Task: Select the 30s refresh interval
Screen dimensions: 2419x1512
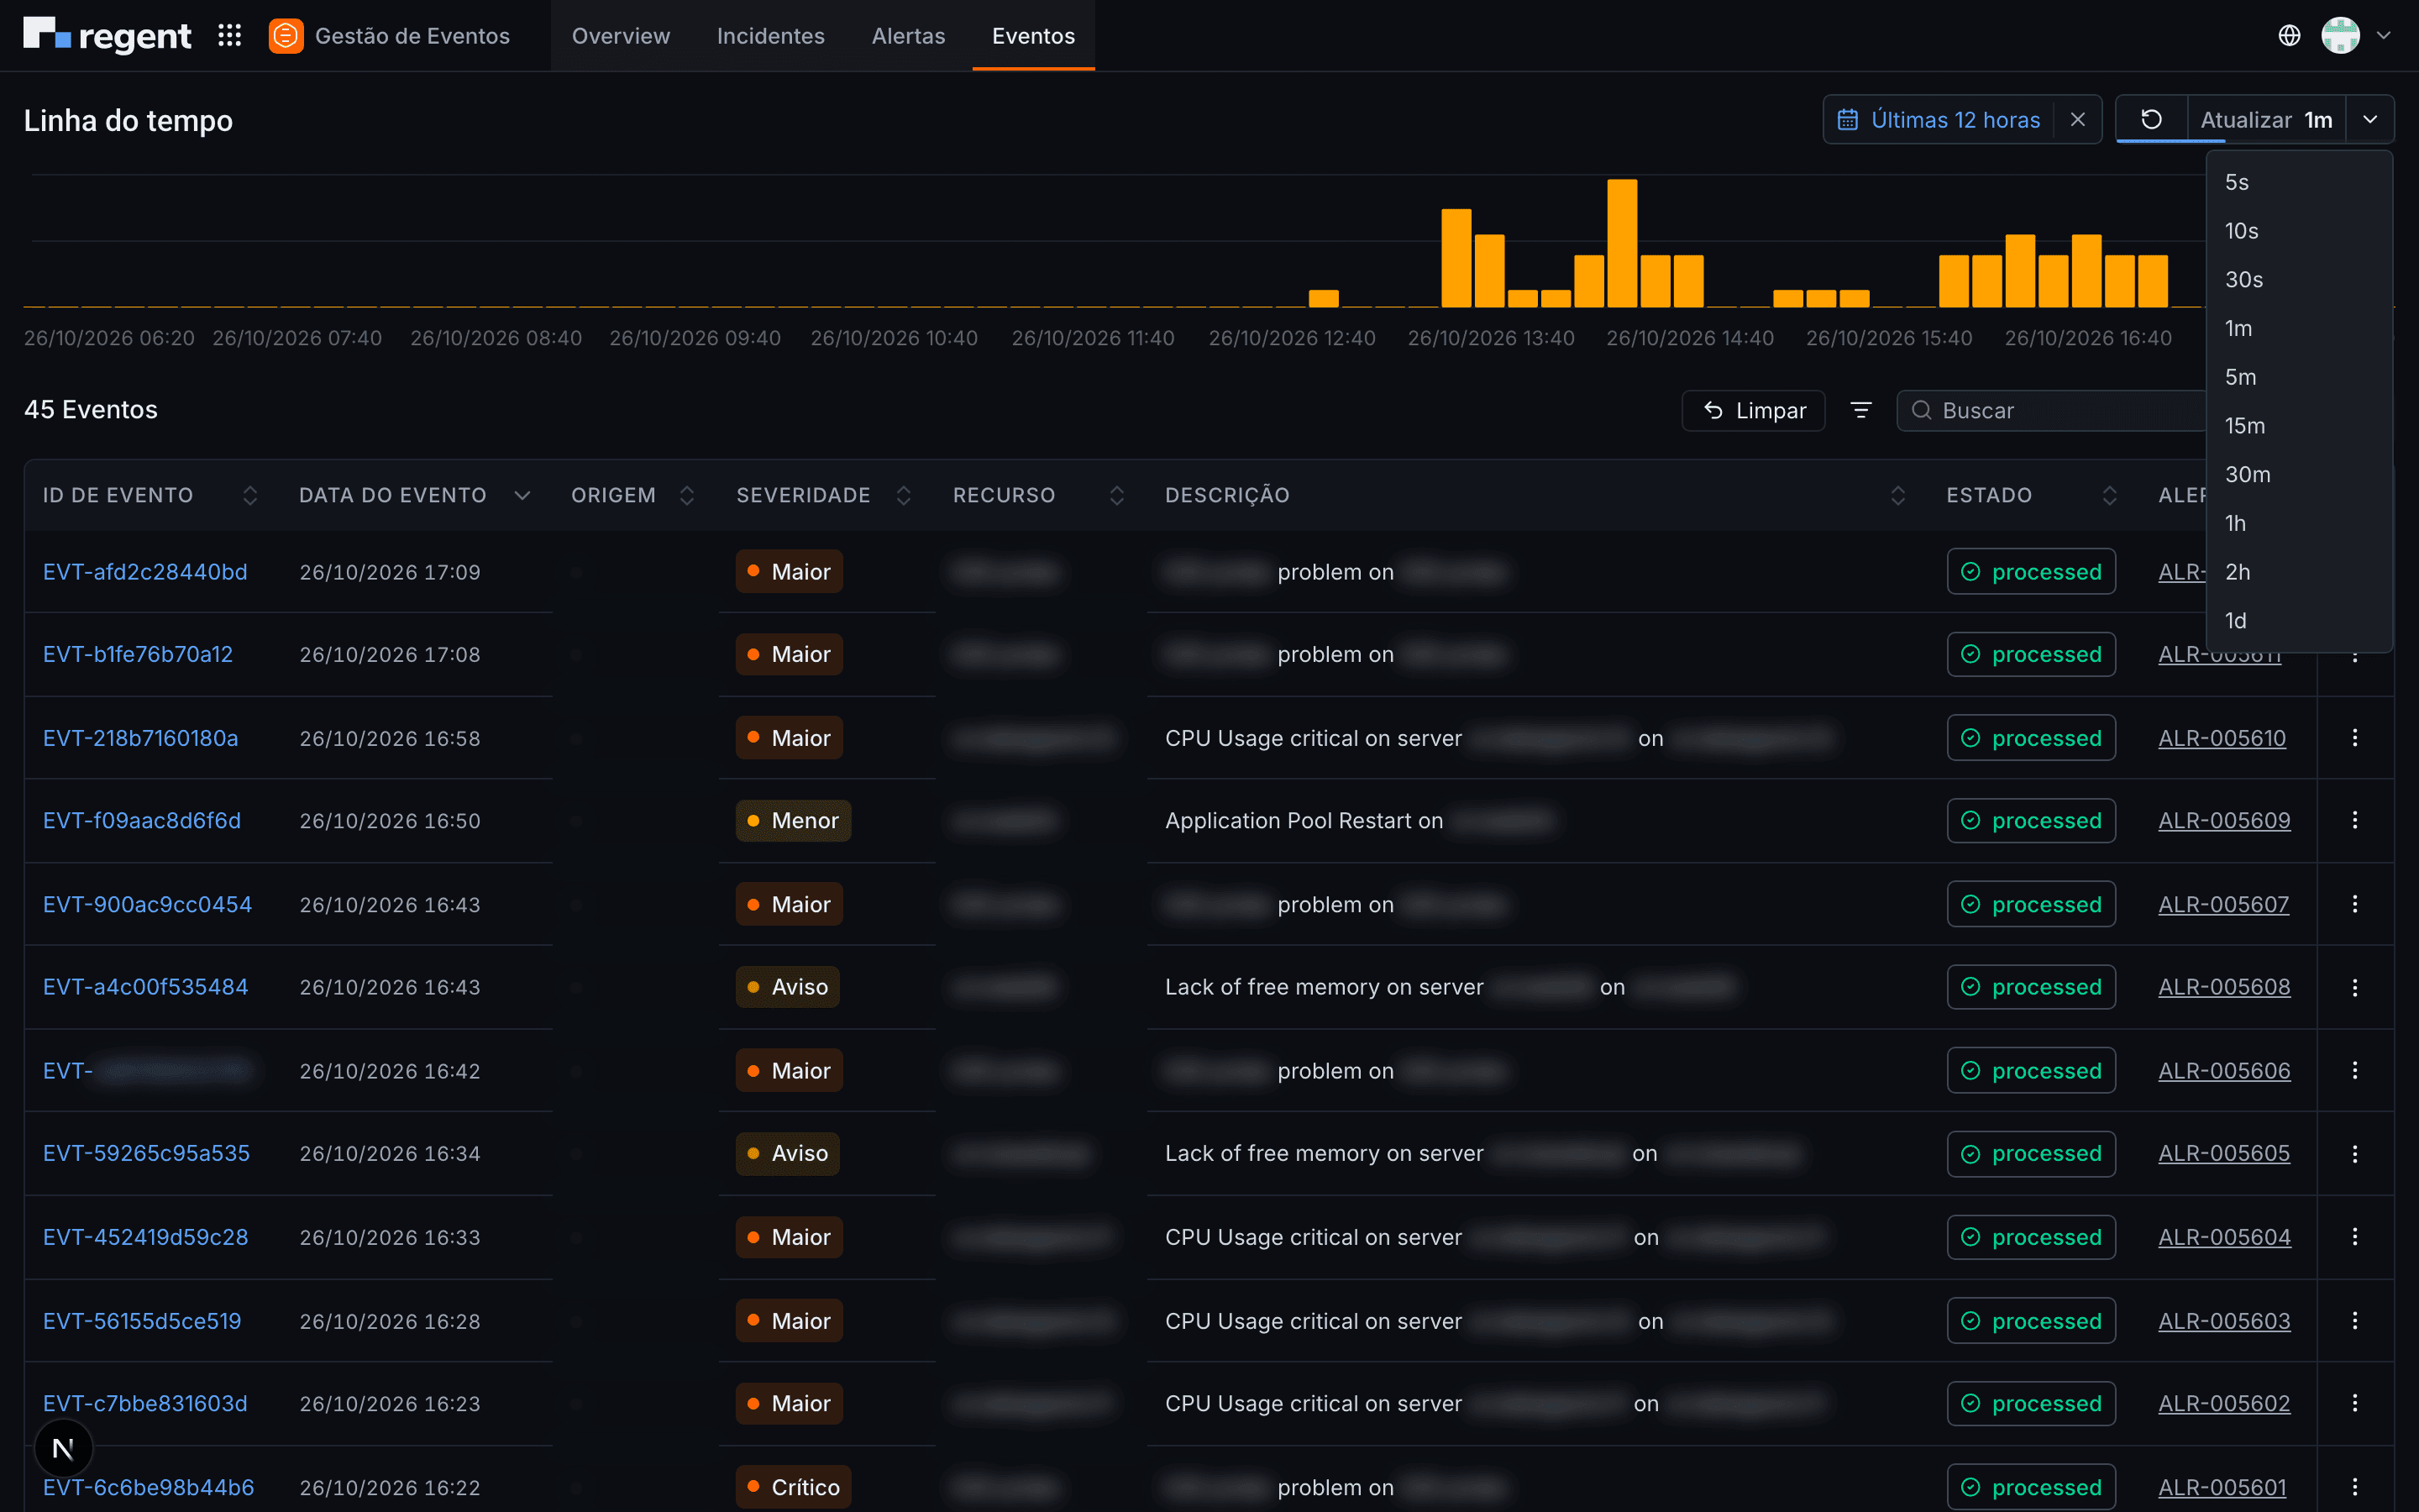Action: click(2298, 280)
